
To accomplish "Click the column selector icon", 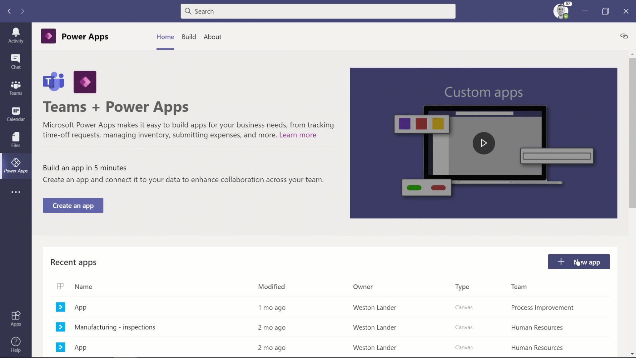I will (x=60, y=286).
